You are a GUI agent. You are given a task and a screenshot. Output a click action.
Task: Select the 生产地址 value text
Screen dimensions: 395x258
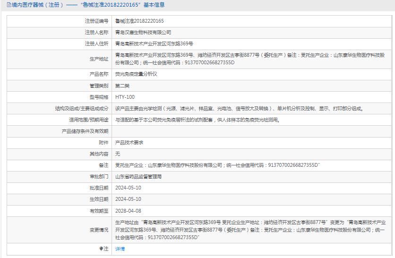pos(250,59)
